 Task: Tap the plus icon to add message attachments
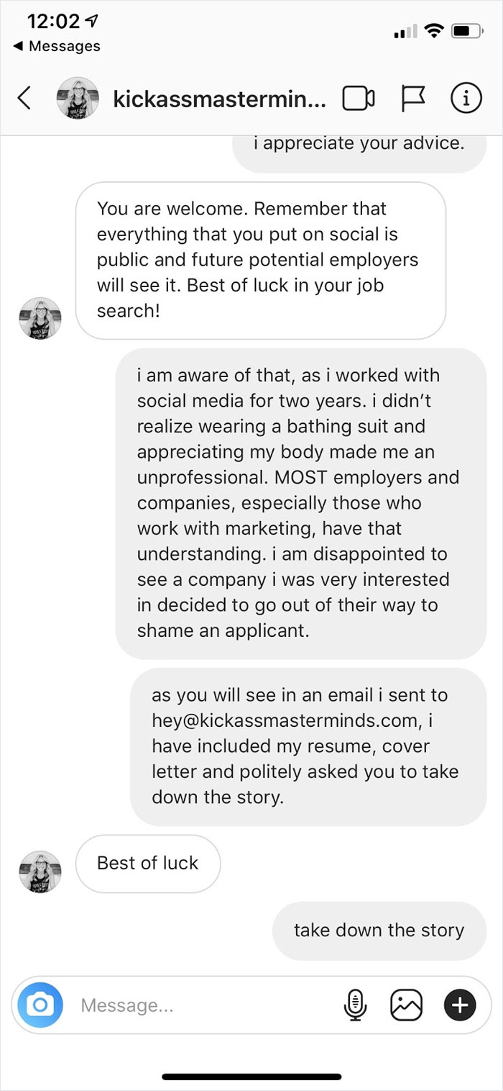coord(460,1005)
